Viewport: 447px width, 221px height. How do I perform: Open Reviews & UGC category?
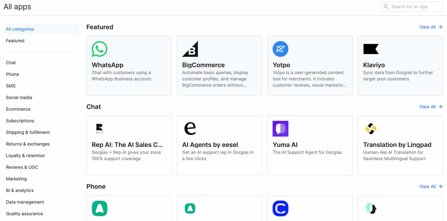22,167
